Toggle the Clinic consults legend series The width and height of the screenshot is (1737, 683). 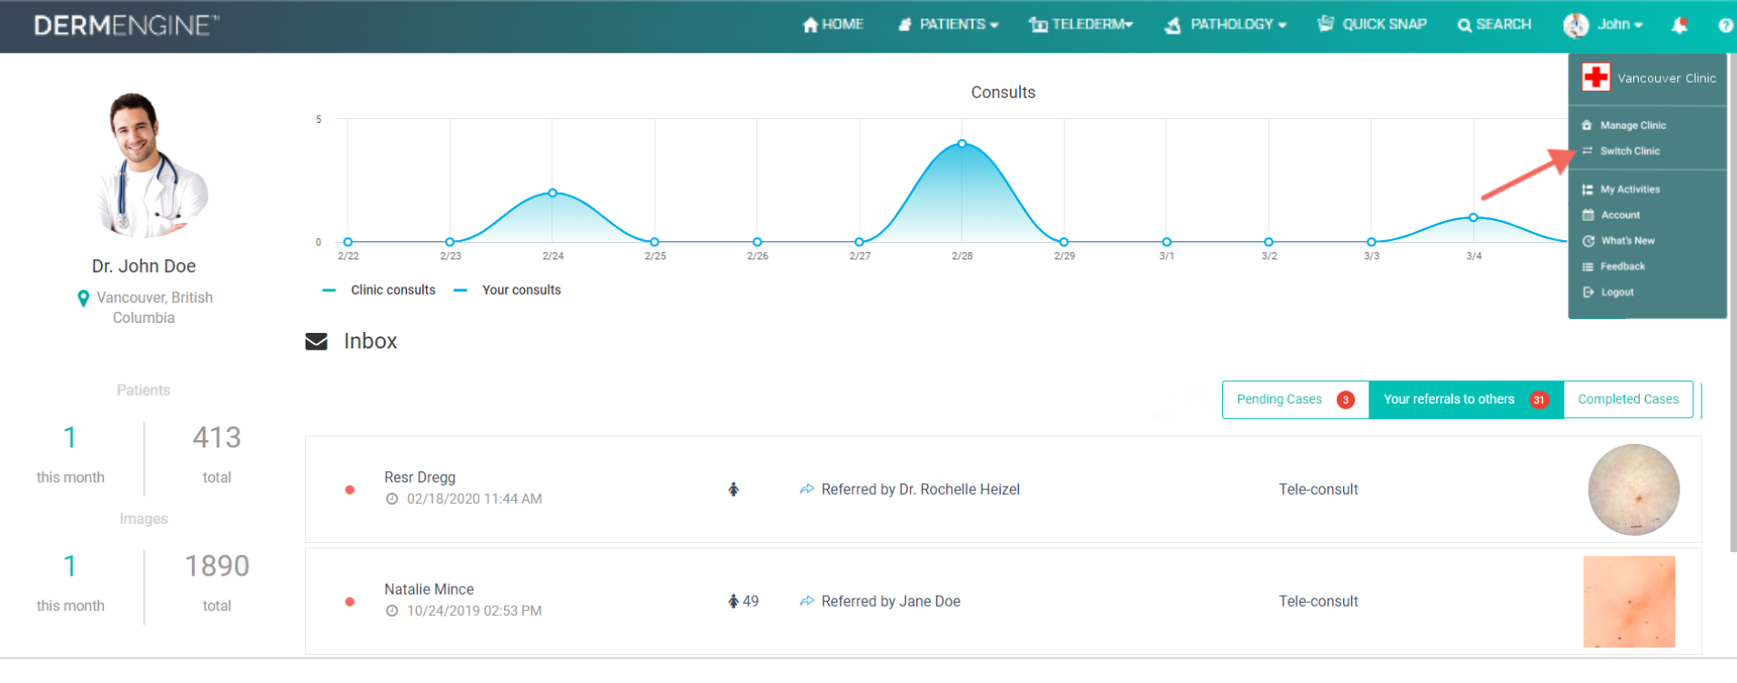(x=379, y=290)
